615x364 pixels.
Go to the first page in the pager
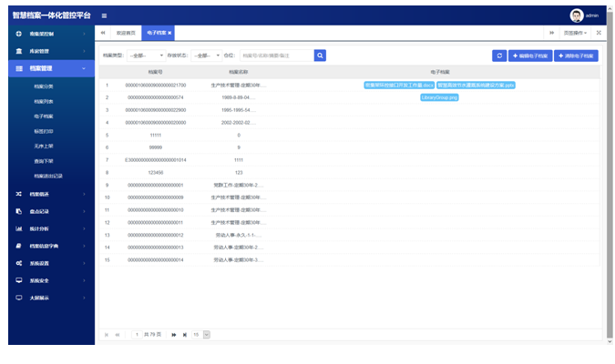(x=107, y=335)
